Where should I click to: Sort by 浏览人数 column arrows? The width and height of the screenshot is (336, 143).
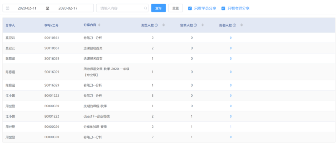tap(163, 25)
